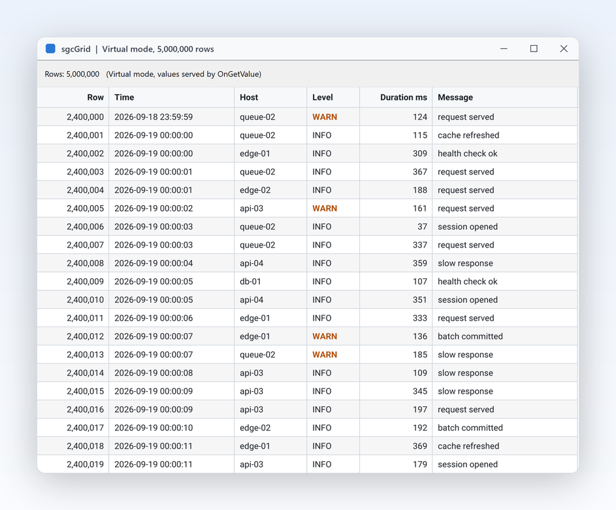This screenshot has width=616, height=510.
Task: Click duration value 309
Action: [419, 153]
